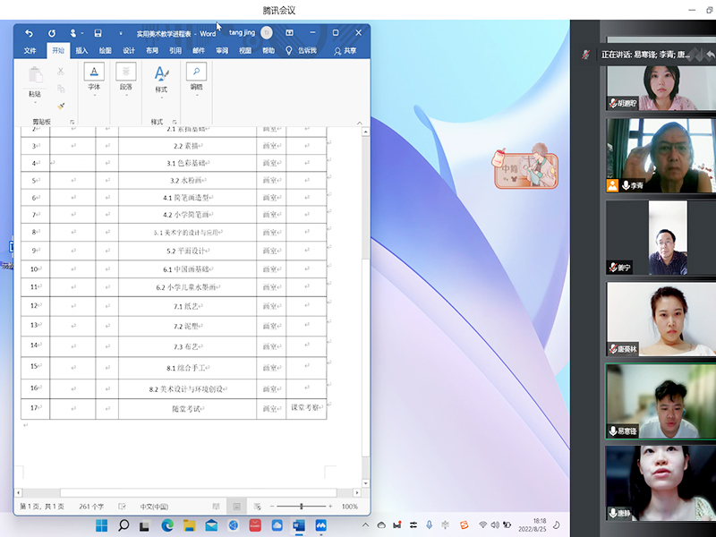Open the Tencent Meeting taskbar icon
Screen dimensions: 716x537
(320, 525)
